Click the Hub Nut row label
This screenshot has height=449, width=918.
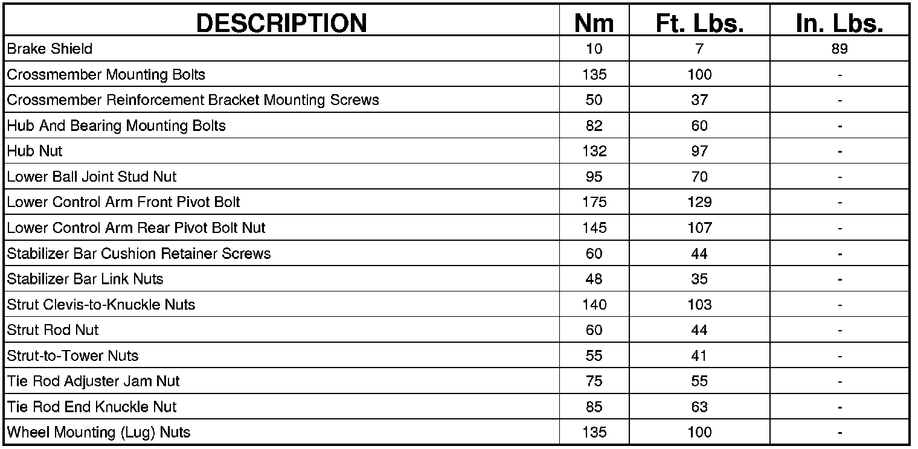coord(35,151)
